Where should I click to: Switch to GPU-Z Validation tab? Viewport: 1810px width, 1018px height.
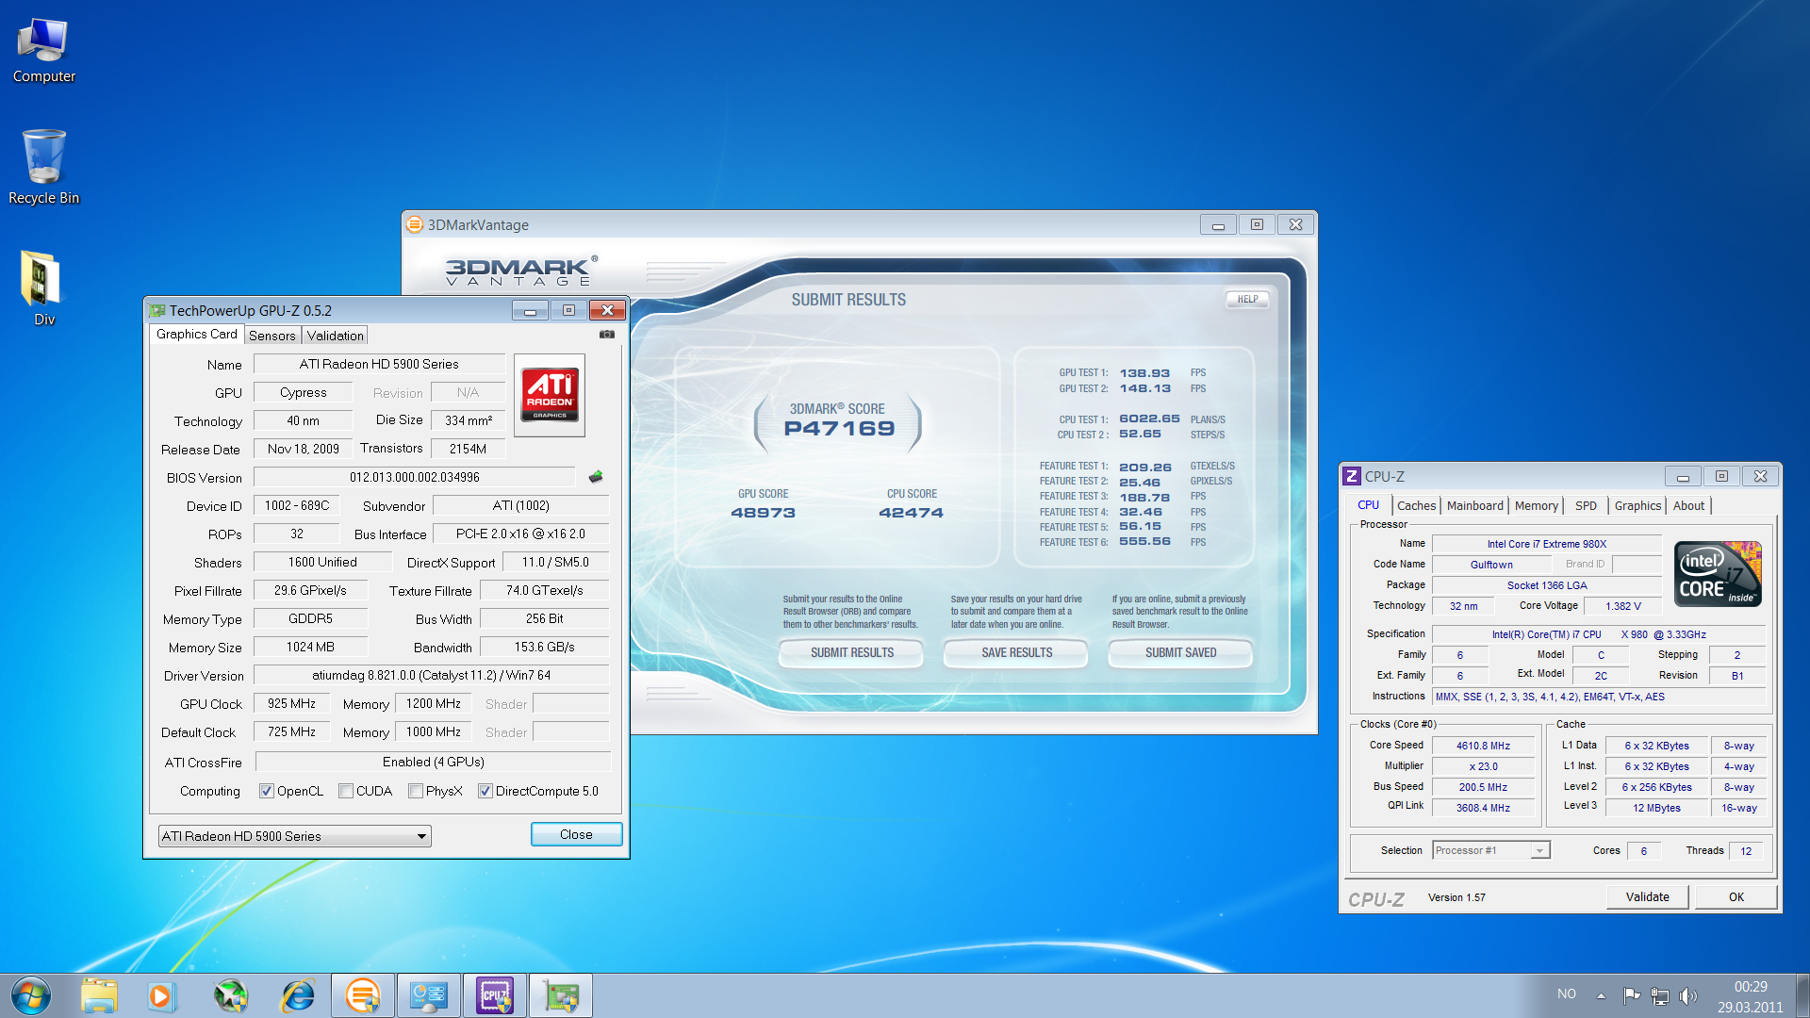(x=335, y=336)
